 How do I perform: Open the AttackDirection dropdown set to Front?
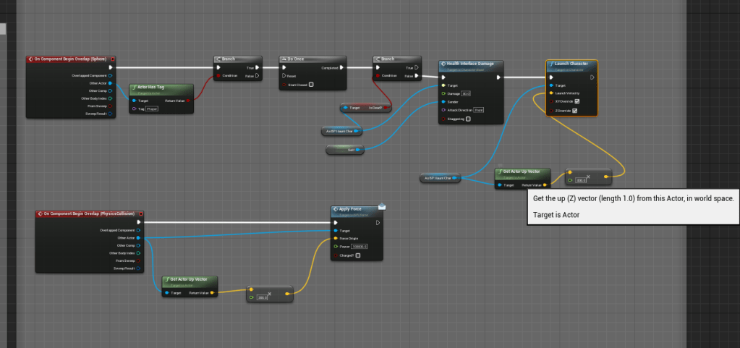click(x=478, y=109)
